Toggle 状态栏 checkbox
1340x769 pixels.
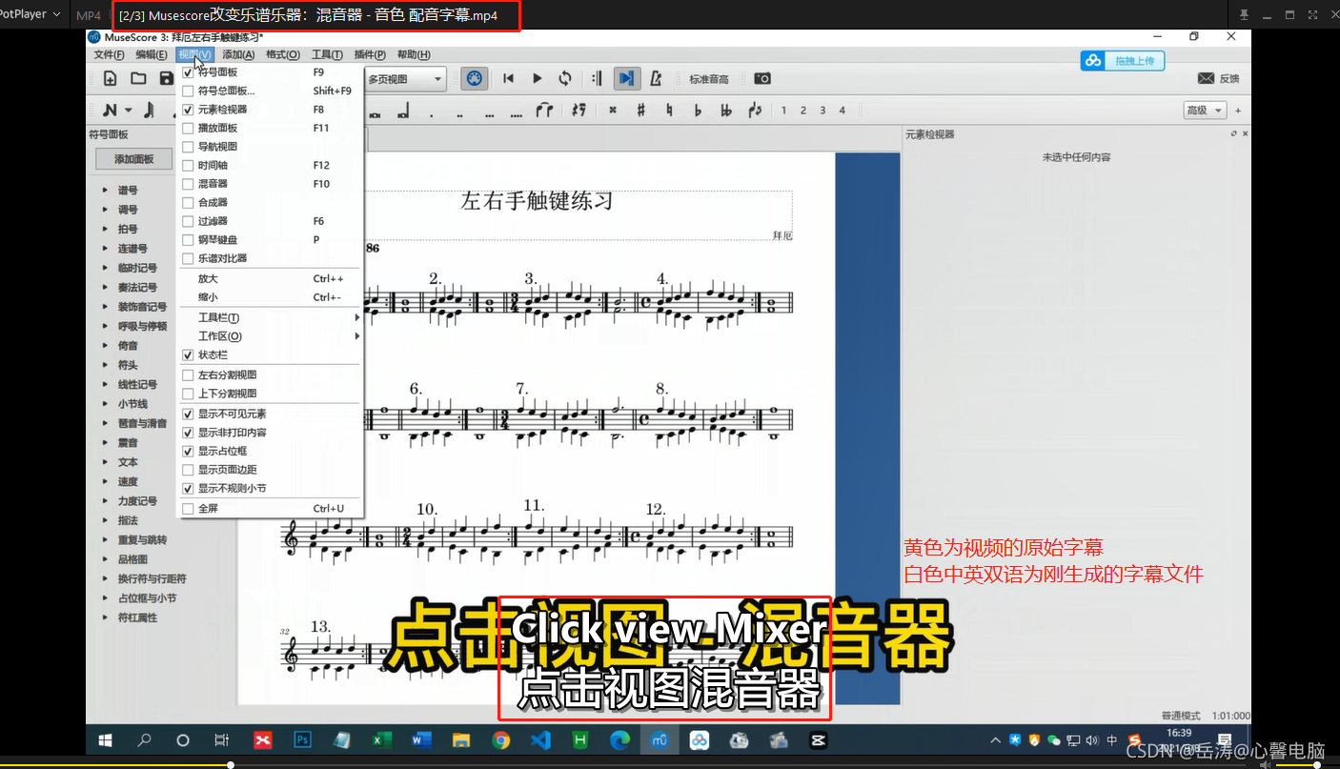pyautogui.click(x=188, y=354)
